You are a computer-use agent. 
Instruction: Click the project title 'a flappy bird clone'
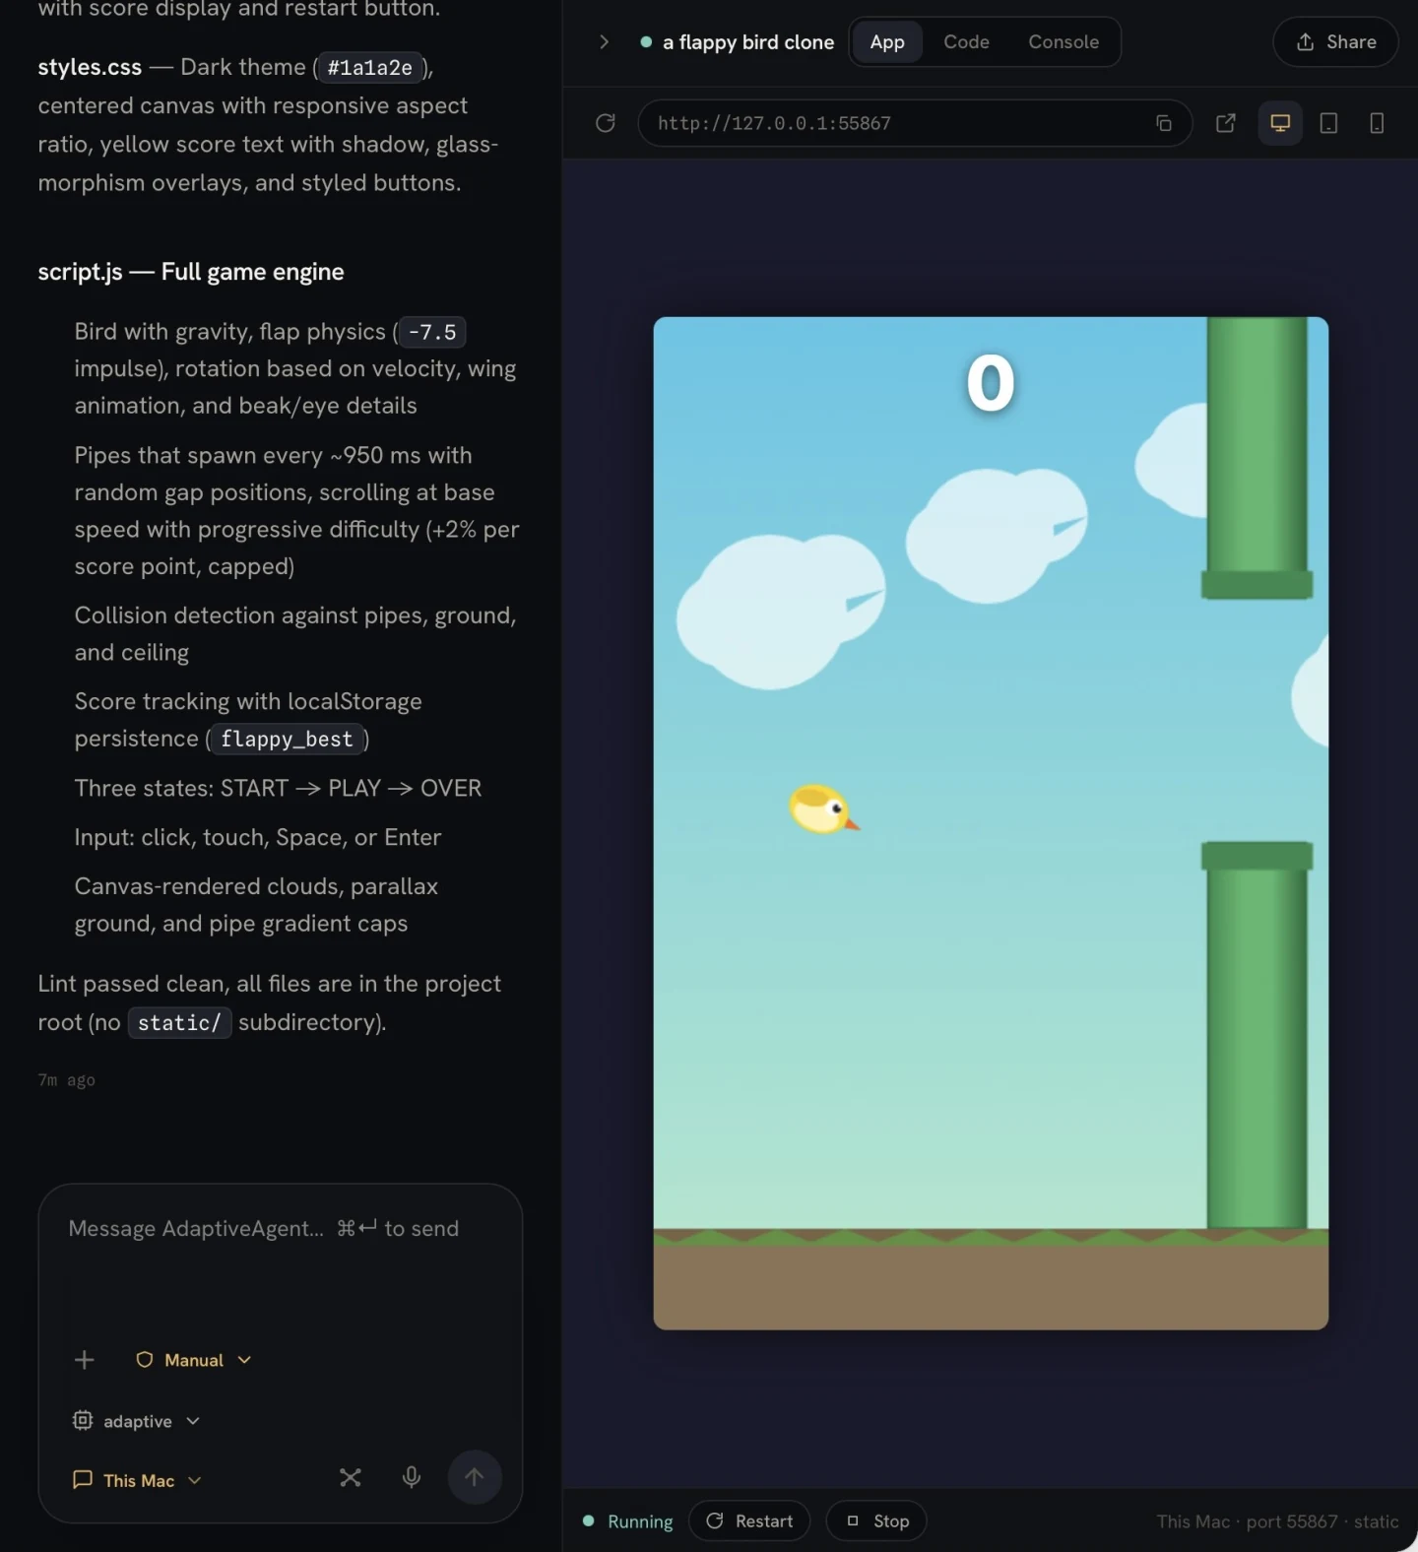(x=748, y=42)
